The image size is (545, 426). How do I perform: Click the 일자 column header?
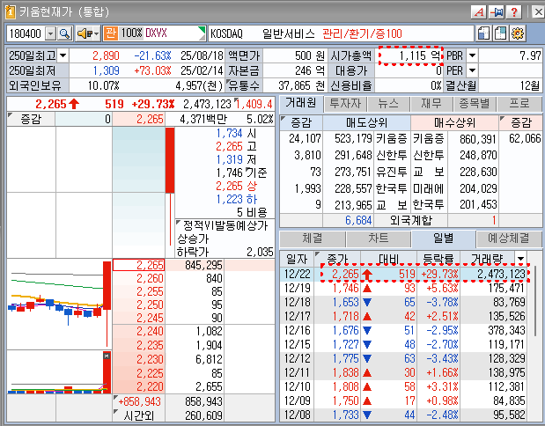pos(297,259)
